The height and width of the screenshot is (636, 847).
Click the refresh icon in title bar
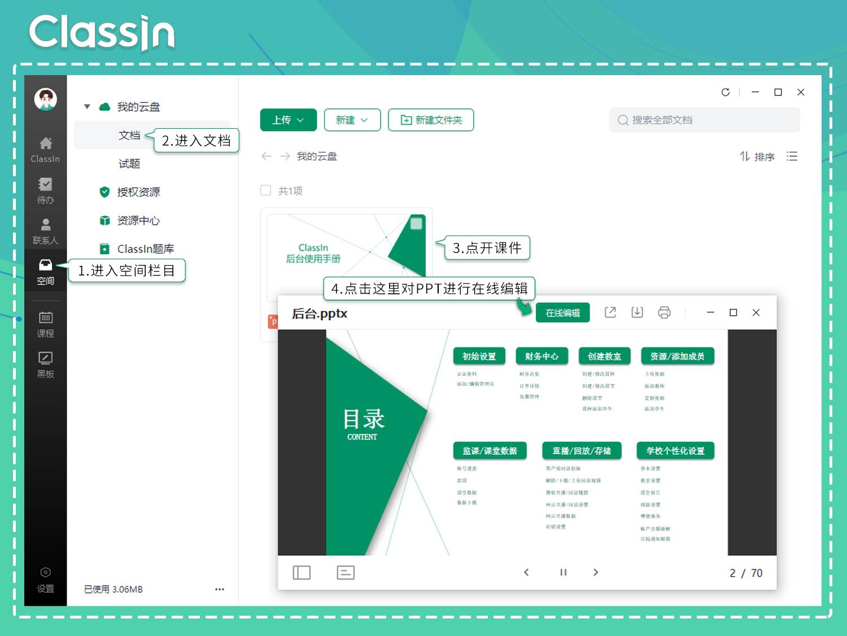tap(726, 92)
